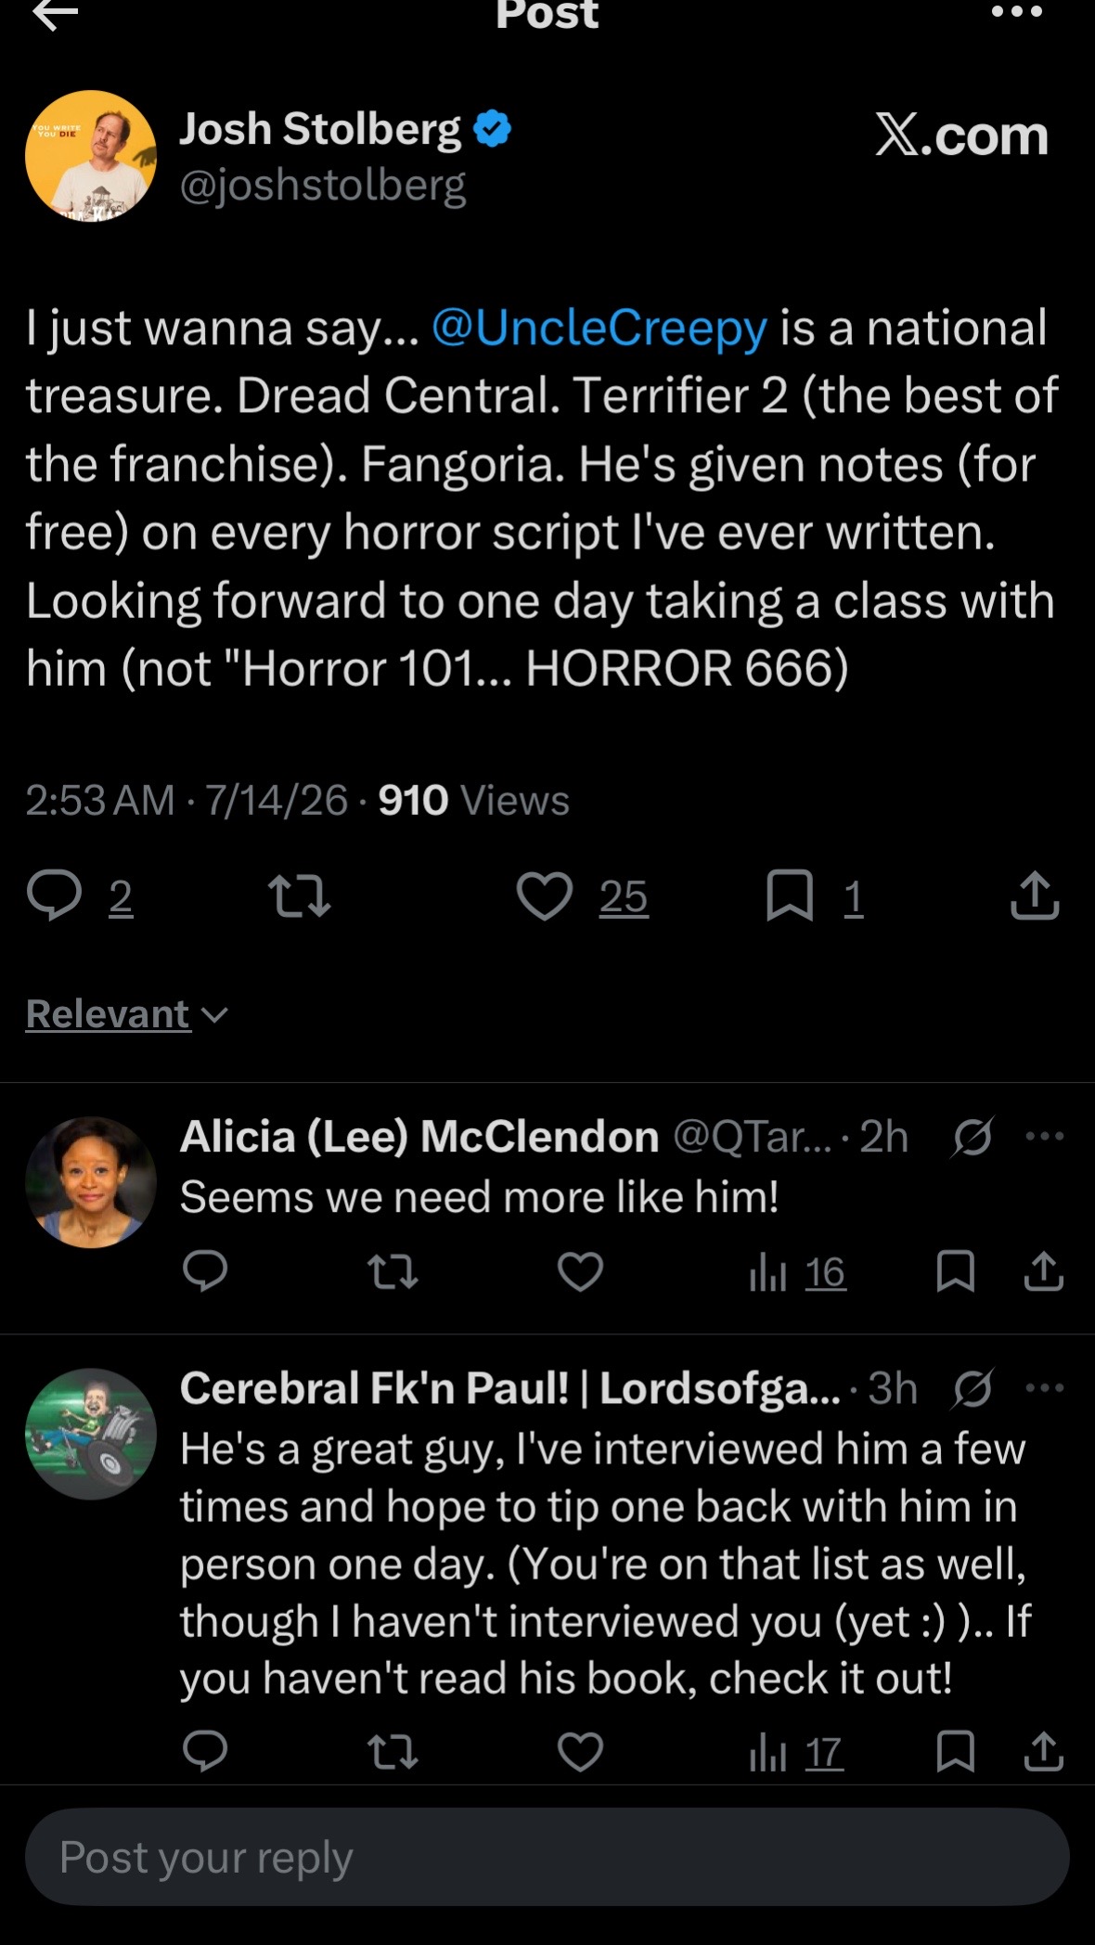
Task: View the 25 likes count
Action: coord(624,897)
